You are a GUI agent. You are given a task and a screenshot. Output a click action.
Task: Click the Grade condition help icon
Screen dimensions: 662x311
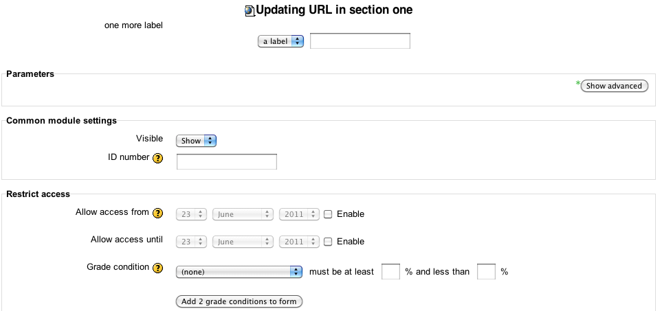click(x=158, y=268)
